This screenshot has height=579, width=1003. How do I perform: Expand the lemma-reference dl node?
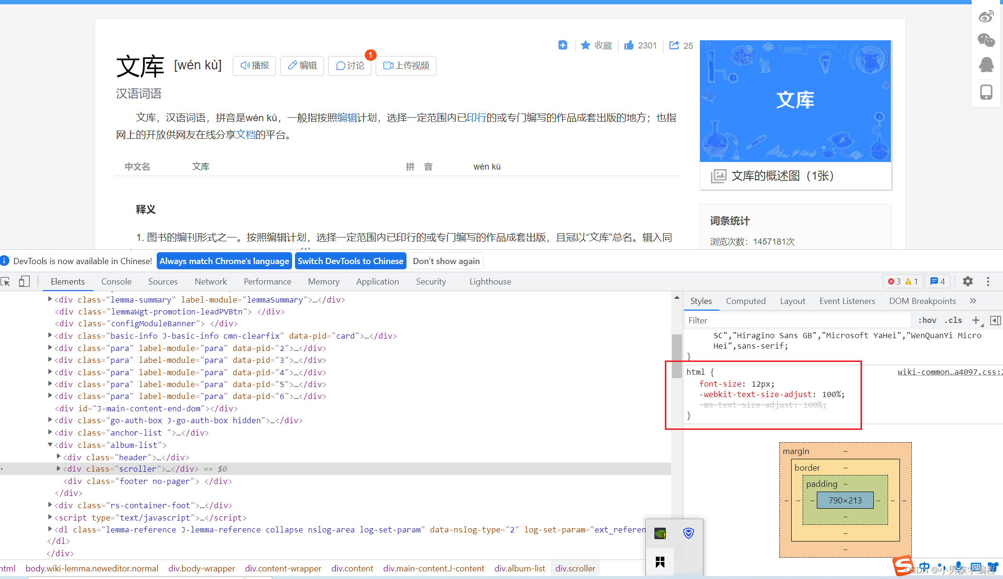pyautogui.click(x=50, y=529)
